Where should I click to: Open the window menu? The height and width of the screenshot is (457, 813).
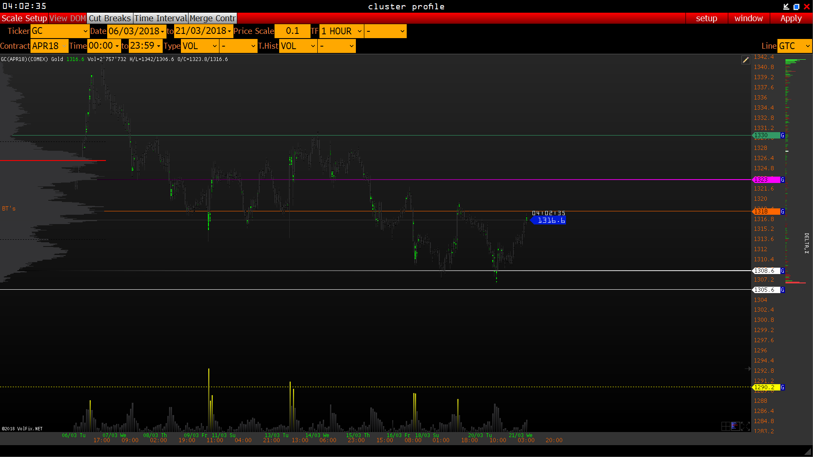[748, 18]
